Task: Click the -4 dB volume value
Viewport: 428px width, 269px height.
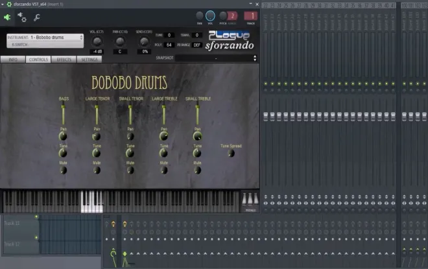Action: 97,52
